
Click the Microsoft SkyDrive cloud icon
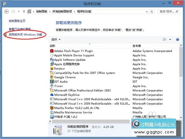point(52,95)
